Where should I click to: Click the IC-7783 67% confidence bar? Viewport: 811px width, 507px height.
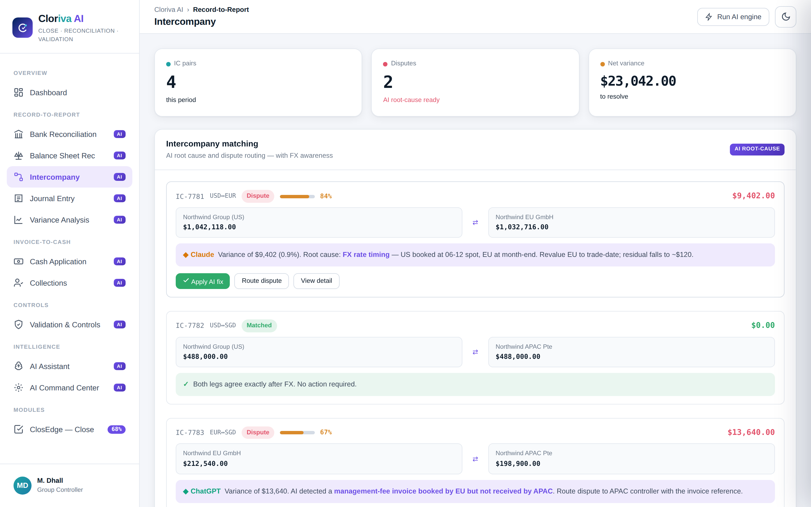point(297,433)
